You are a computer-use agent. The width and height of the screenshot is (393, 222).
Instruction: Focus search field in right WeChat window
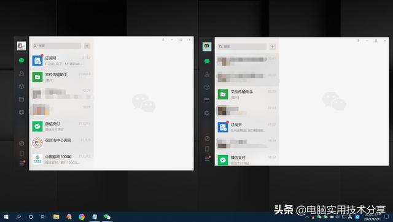tap(242, 47)
